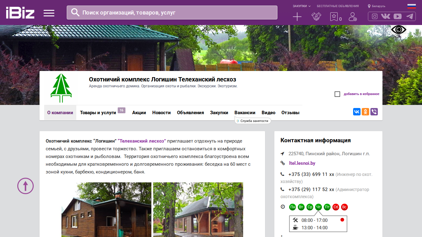Click the 'Аренда охотничьего домика' subtitle
The width and height of the screenshot is (422, 237).
[163, 86]
